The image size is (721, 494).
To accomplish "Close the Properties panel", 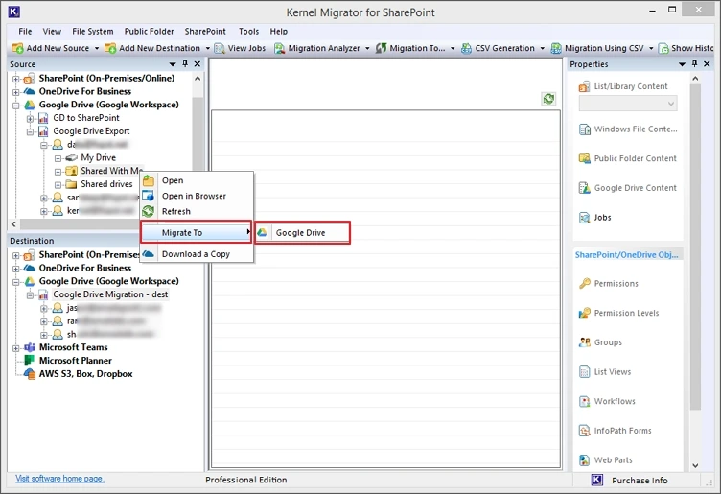I will 707,64.
